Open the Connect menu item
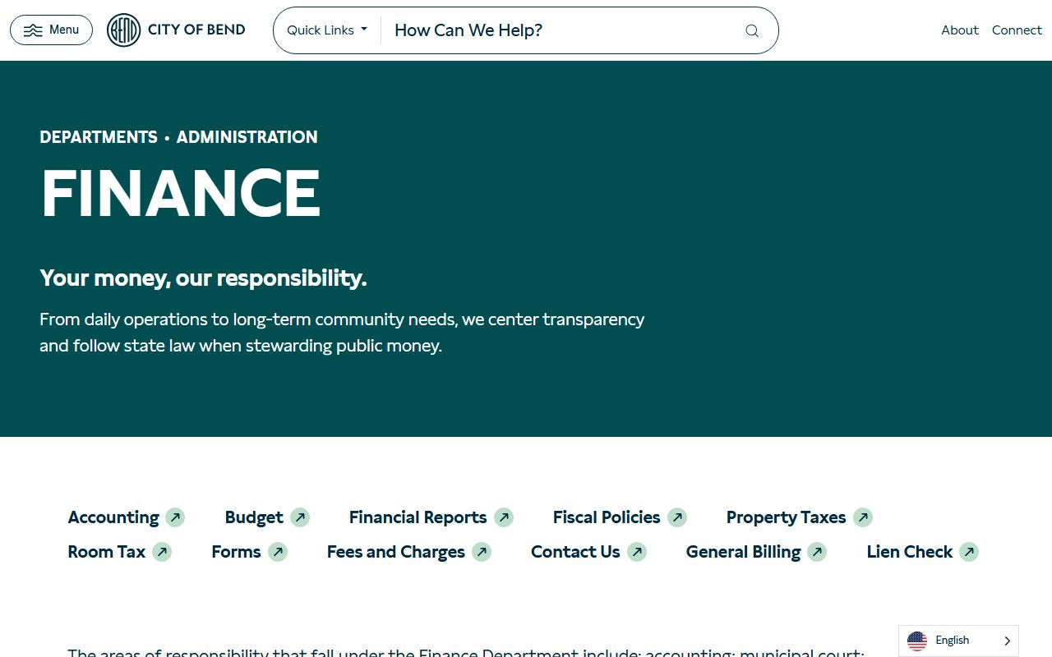 (x=1017, y=30)
